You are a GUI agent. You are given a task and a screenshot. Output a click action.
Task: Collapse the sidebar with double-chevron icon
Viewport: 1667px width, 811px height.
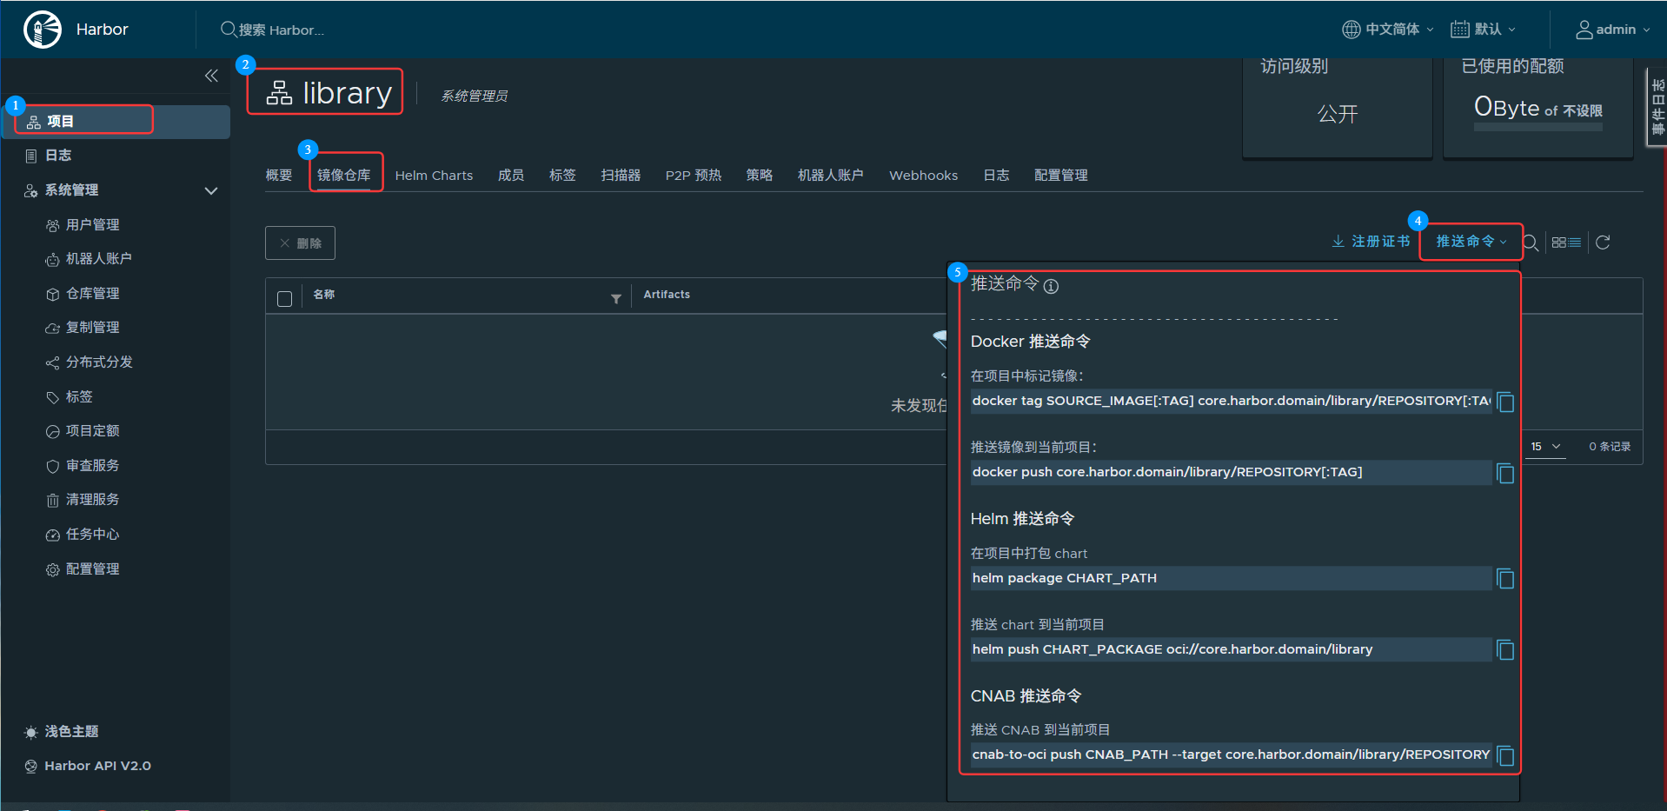click(x=211, y=76)
